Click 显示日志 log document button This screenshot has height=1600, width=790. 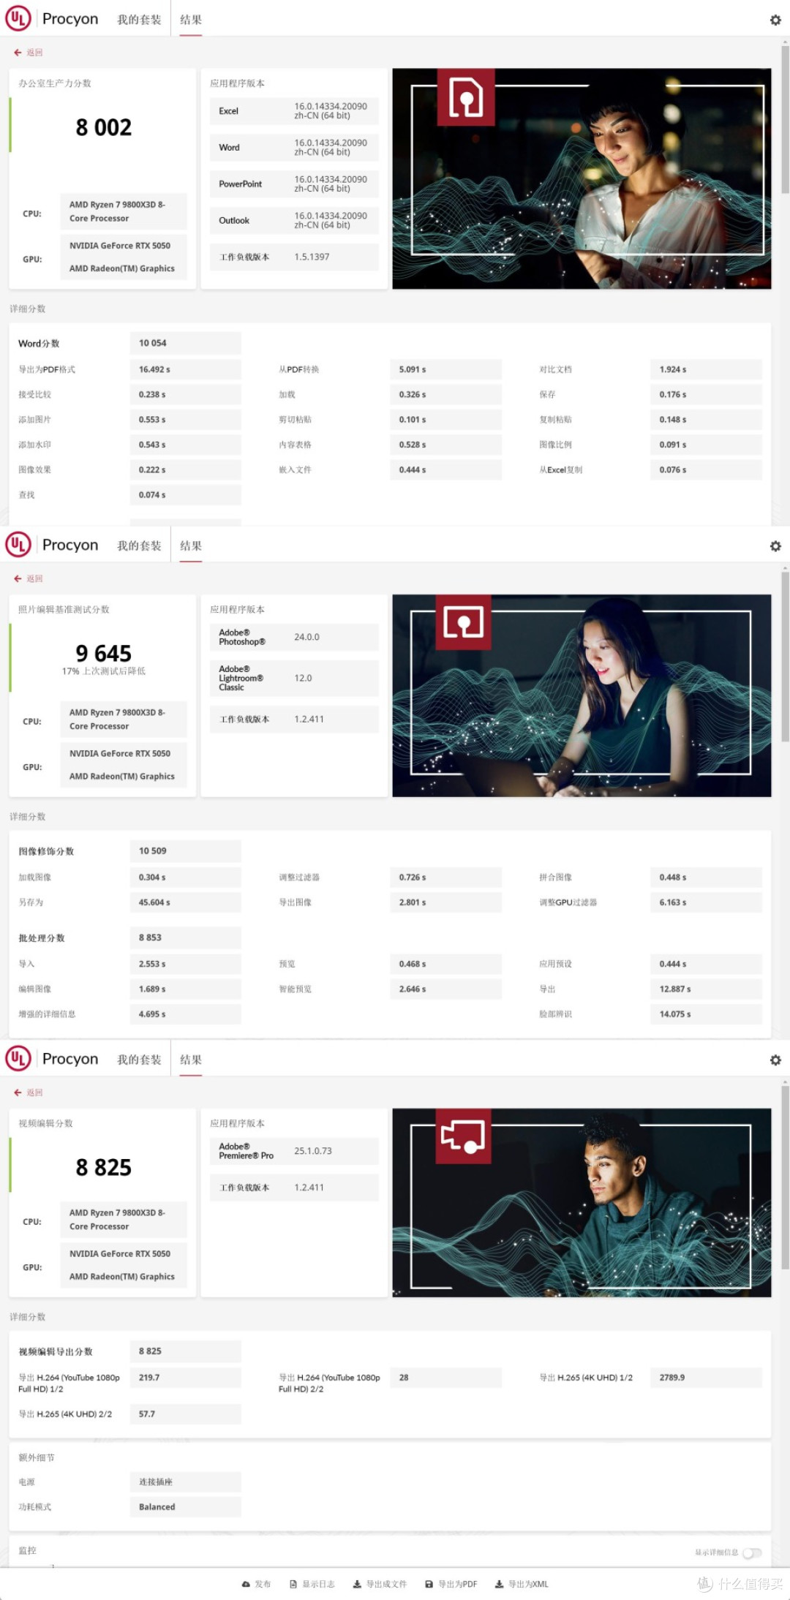pyautogui.click(x=312, y=1584)
